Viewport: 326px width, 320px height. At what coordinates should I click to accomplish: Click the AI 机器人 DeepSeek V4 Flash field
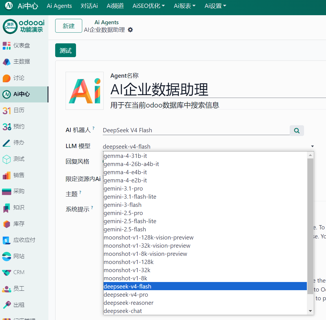(196, 130)
